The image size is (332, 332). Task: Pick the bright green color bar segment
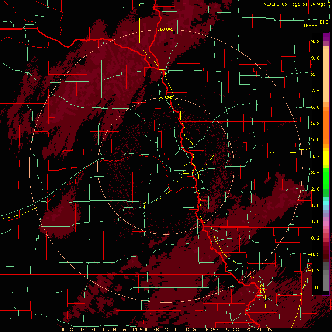pyautogui.click(x=326, y=177)
